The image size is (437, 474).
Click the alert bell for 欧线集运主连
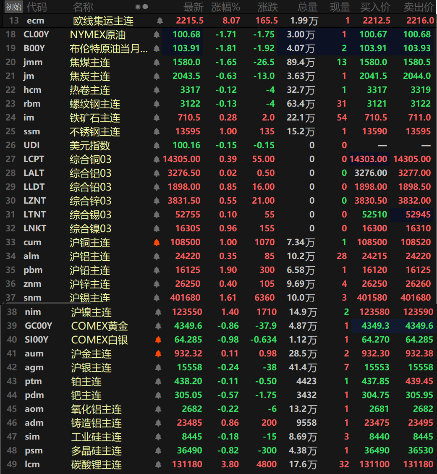click(160, 21)
